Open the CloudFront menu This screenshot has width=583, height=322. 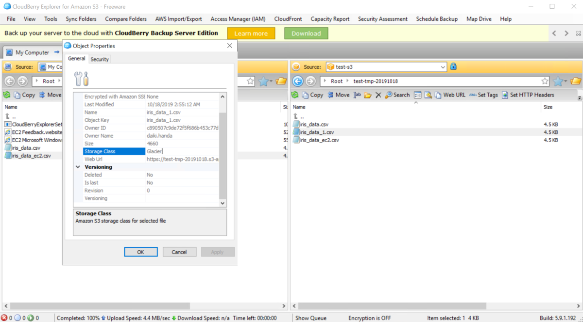(x=288, y=19)
